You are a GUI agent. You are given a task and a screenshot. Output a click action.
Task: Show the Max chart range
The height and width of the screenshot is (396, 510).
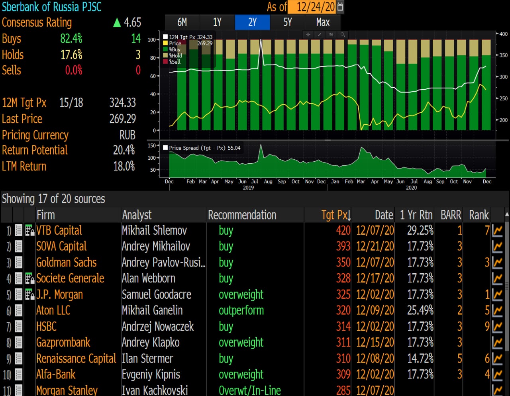[323, 22]
